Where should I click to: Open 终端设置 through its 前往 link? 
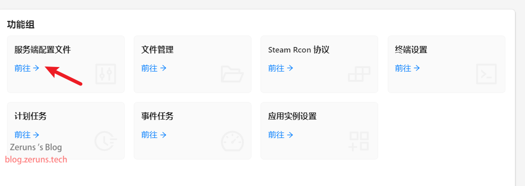click(x=407, y=68)
